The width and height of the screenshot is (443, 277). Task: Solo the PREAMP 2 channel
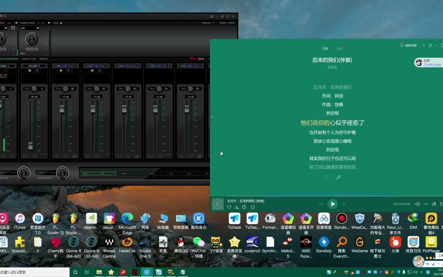coord(25,156)
